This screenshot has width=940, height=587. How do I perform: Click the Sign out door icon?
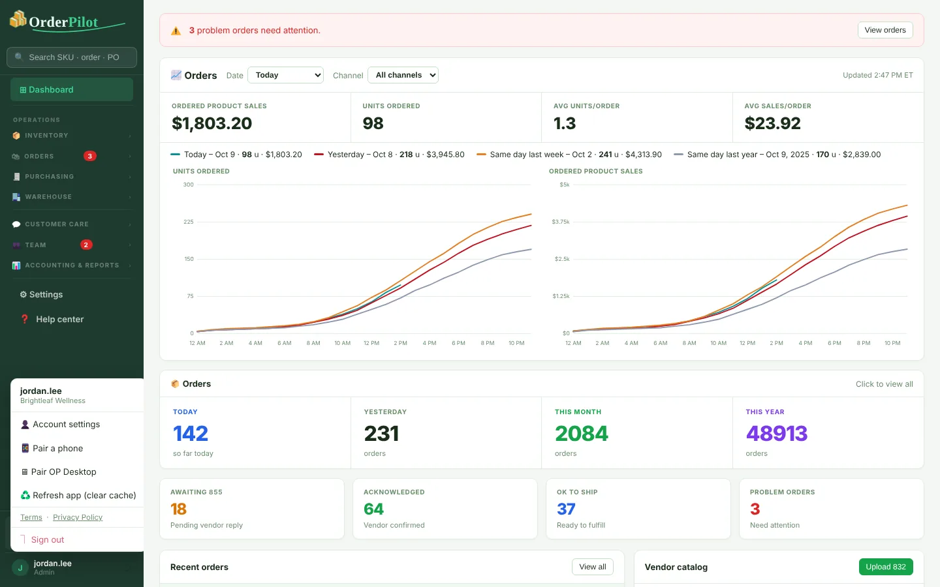23,540
